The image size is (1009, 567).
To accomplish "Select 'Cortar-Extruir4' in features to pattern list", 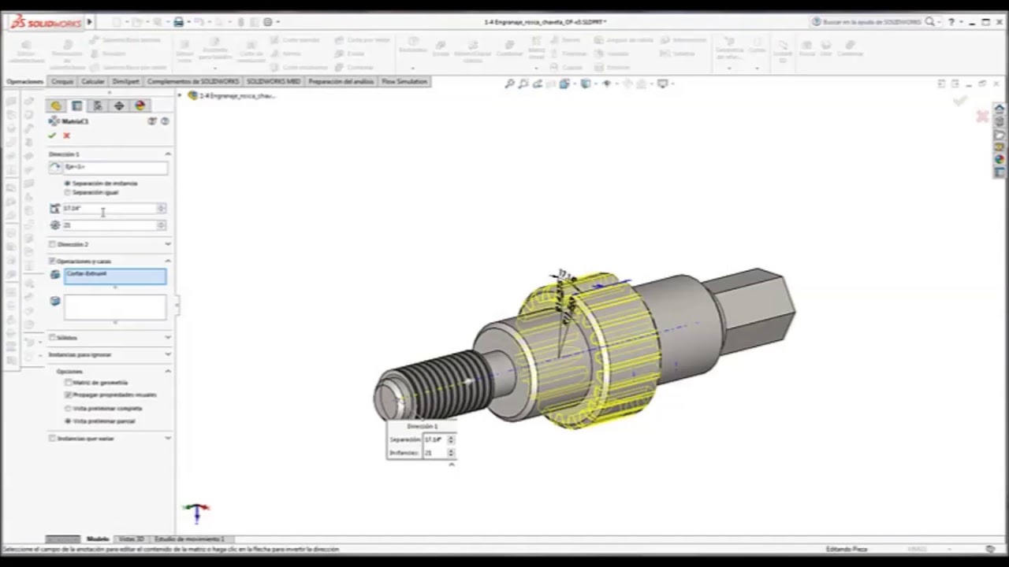I will [x=87, y=273].
